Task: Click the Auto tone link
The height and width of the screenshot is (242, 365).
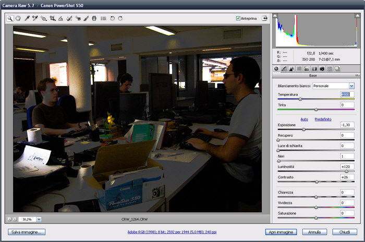Action: coord(304,119)
